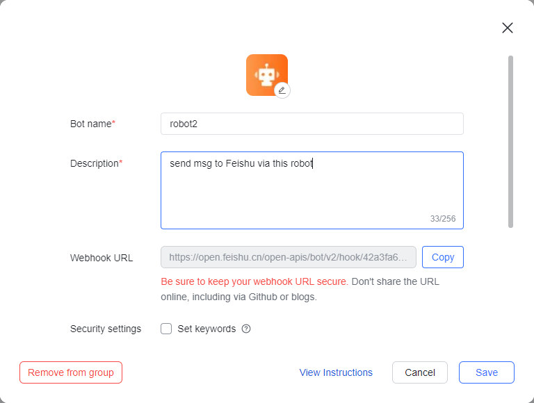Viewport: 534px width, 403px height.
Task: Click the help icon beside Set keywords
Action: pos(246,329)
